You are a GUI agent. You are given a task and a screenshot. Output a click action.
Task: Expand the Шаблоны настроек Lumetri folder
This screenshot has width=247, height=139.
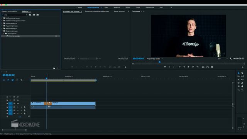(2, 20)
